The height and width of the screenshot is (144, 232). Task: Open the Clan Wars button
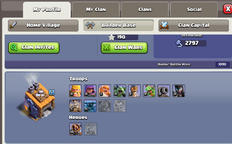point(124,48)
